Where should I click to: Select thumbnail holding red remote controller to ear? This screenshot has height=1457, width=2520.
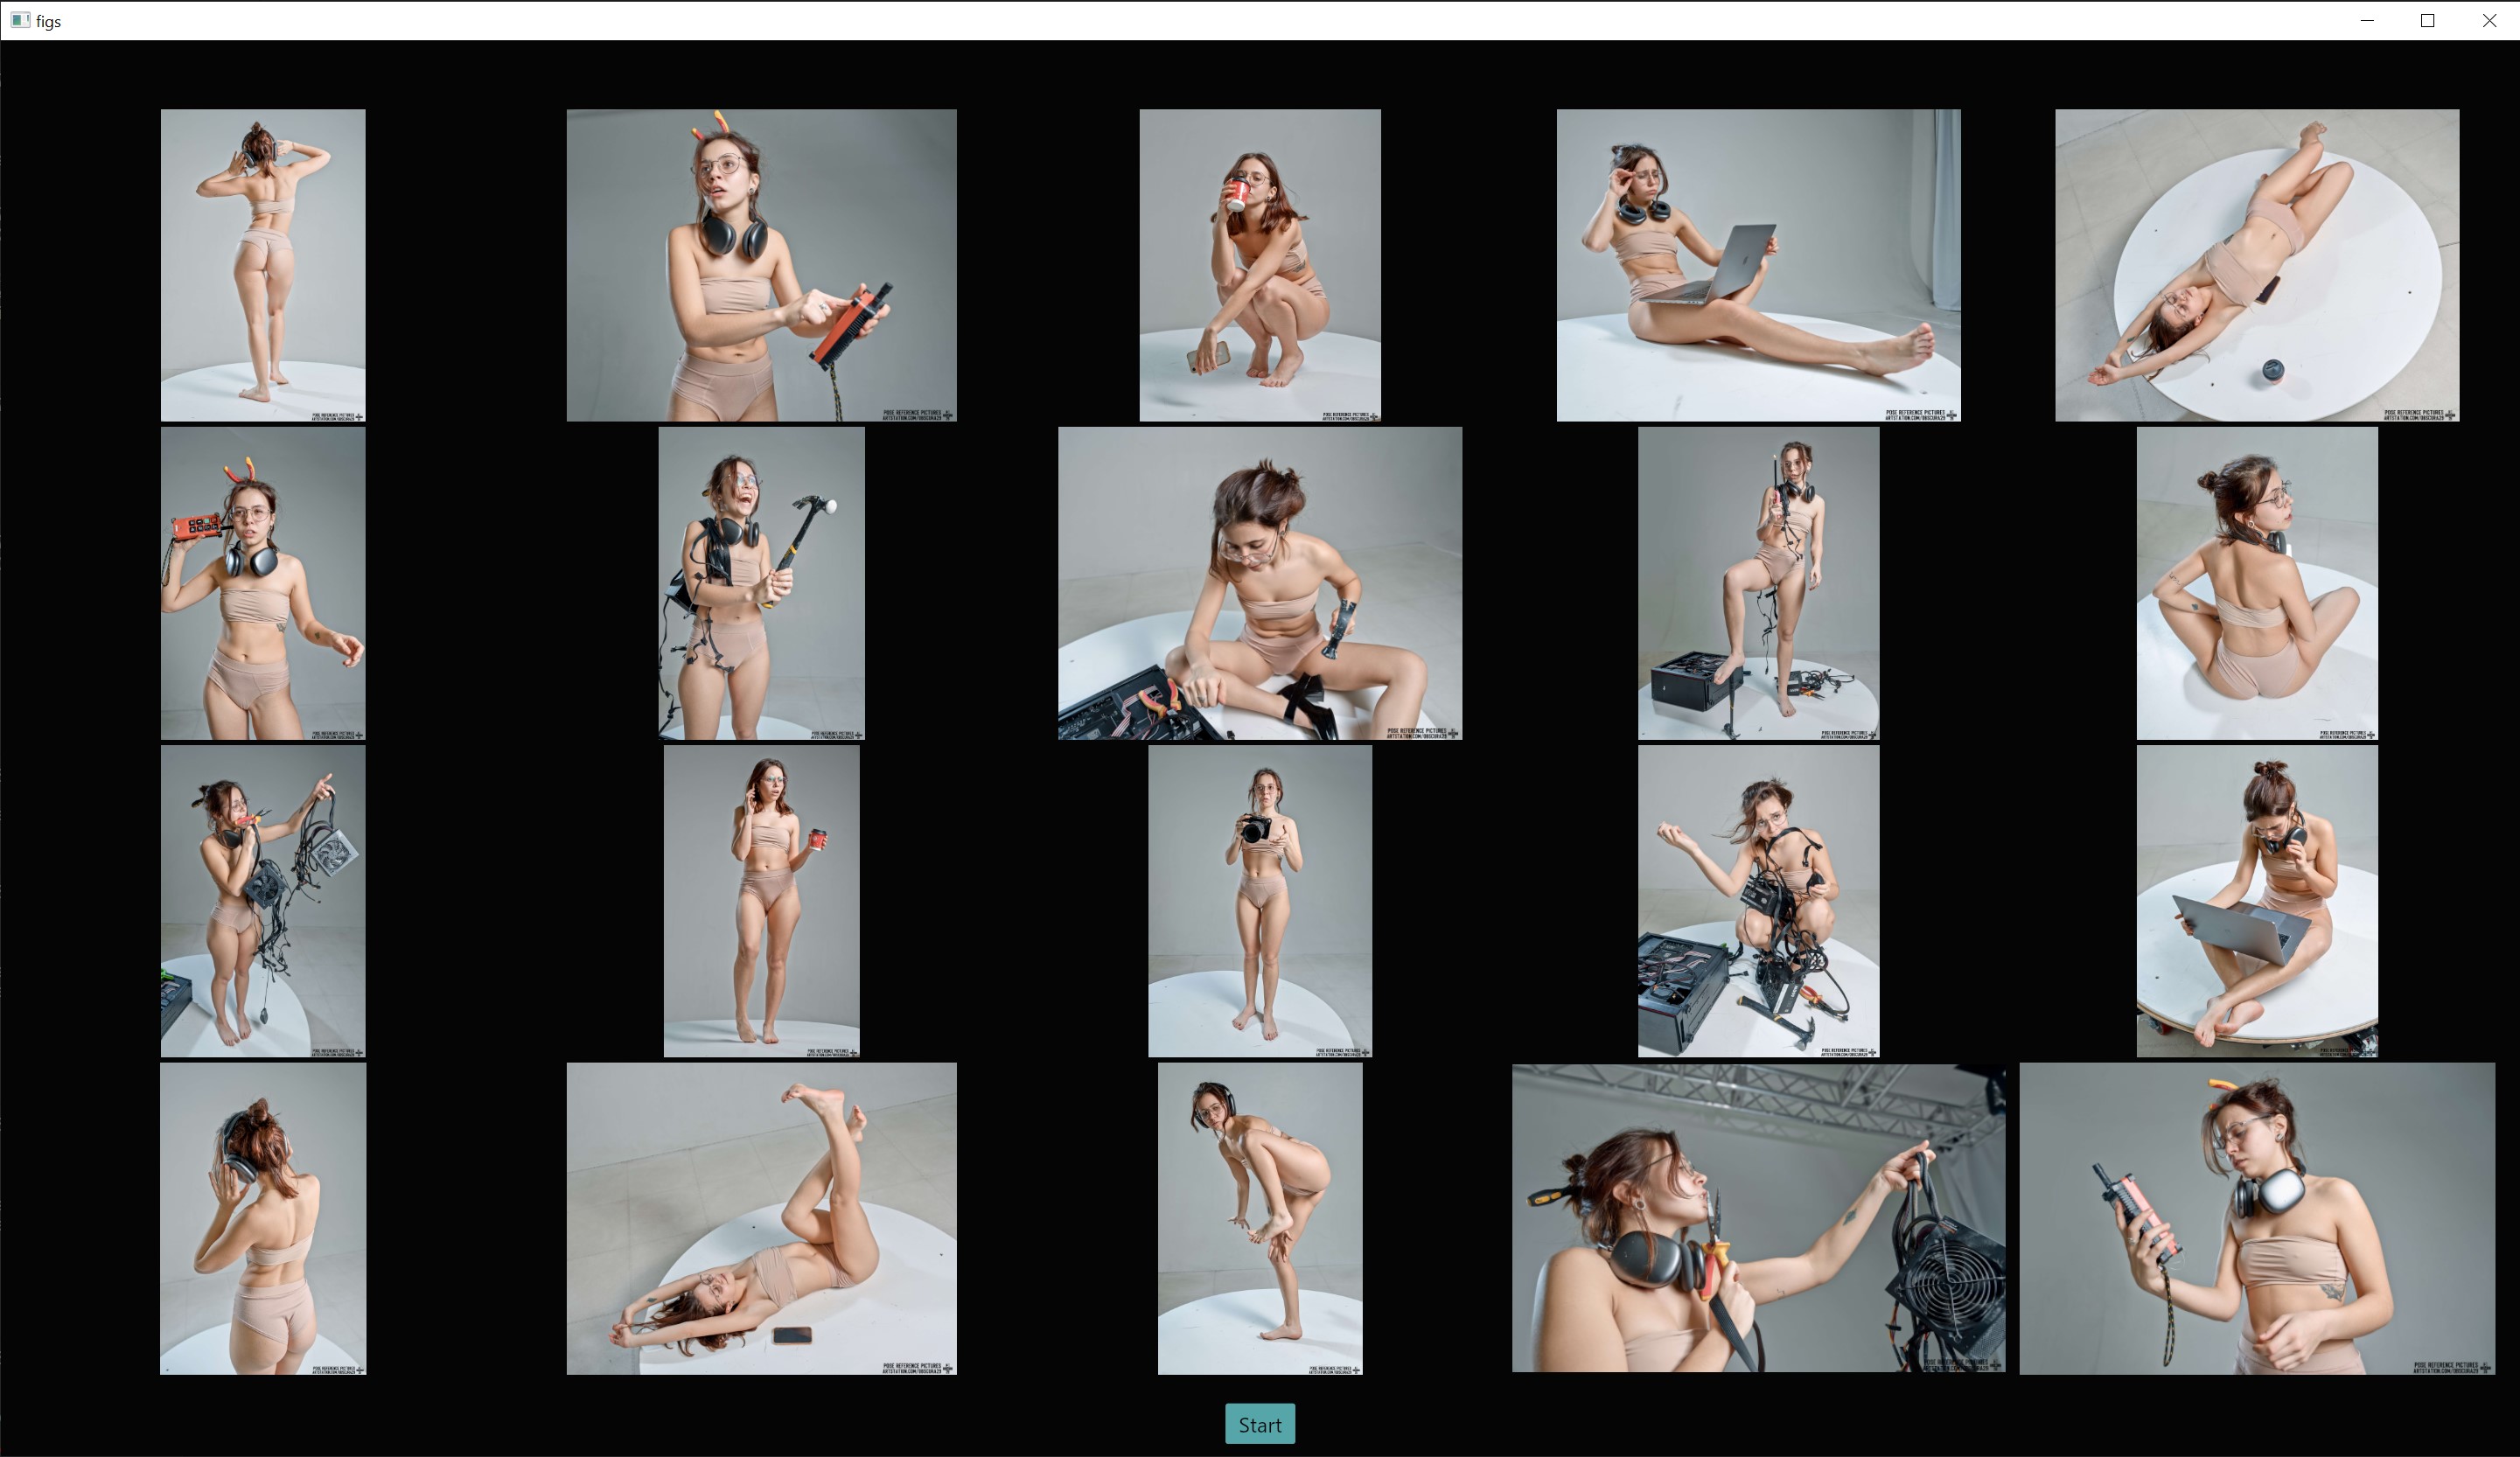tap(263, 583)
